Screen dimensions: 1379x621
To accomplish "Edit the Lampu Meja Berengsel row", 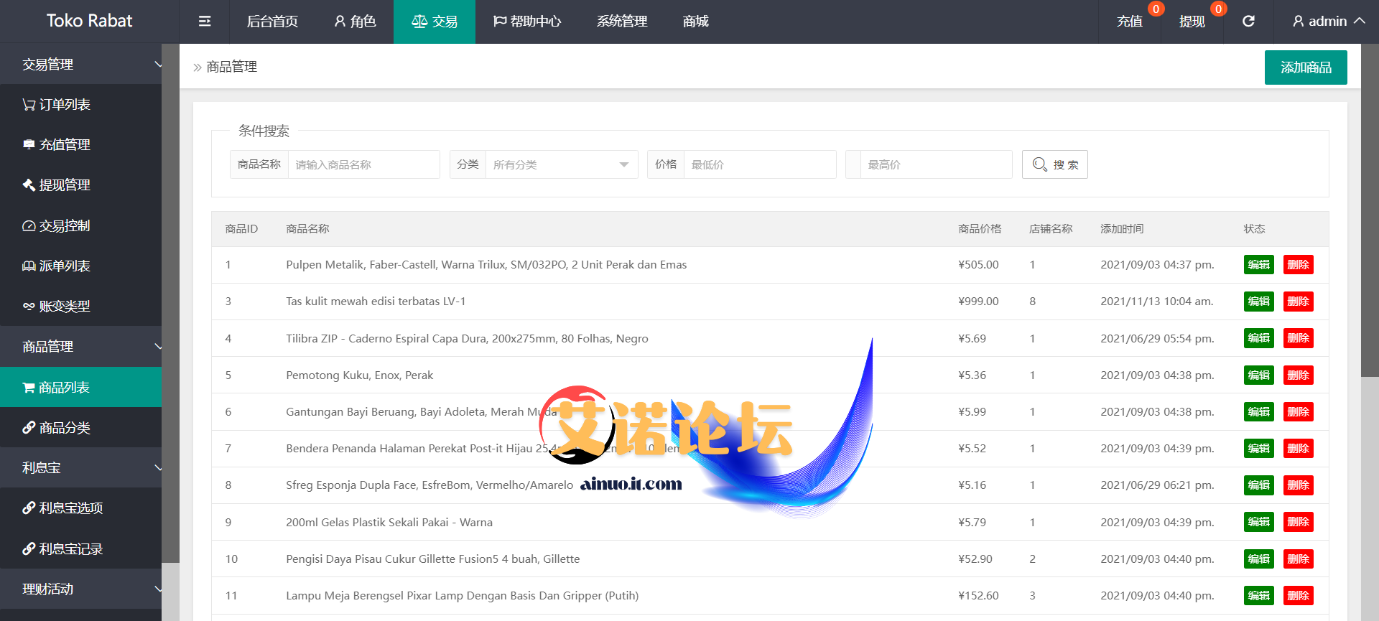I will (1258, 595).
